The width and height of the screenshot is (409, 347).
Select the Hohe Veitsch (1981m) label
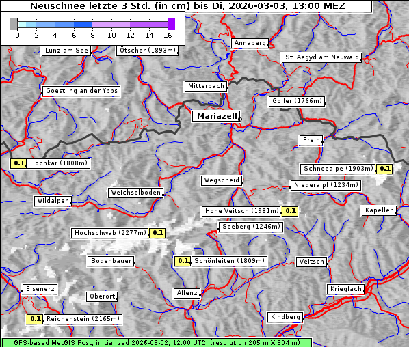[242, 211]
